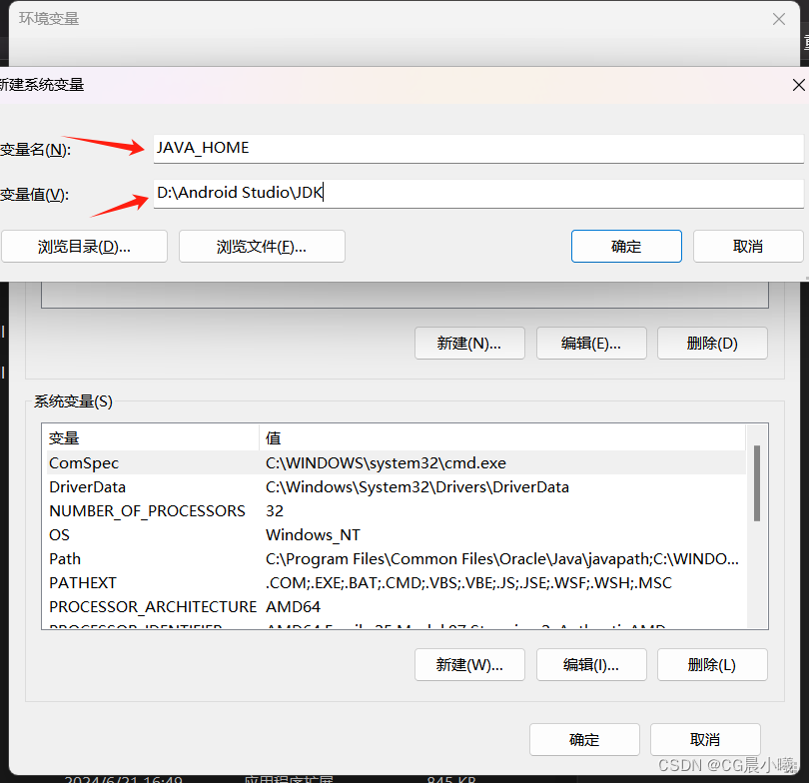Image resolution: width=809 pixels, height=783 pixels.
Task: Click 删除(L) for system variables
Action: click(x=712, y=665)
